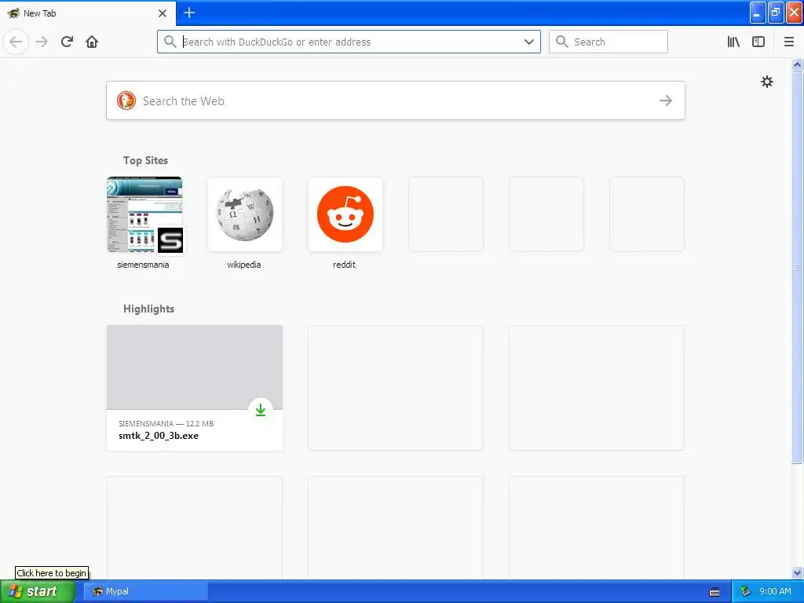Screen dimensions: 804x603
Task: Expand the address bar history dropdown
Action: (x=528, y=42)
